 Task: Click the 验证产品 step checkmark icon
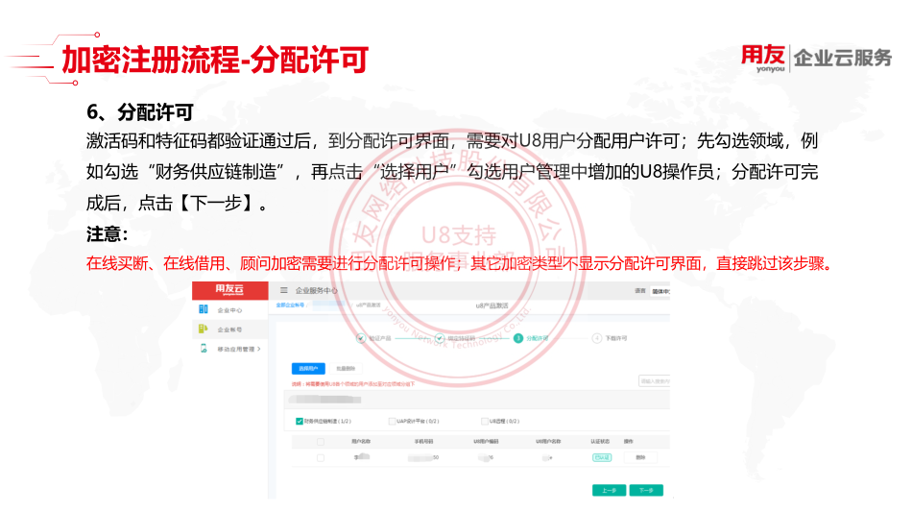pyautogui.click(x=361, y=338)
